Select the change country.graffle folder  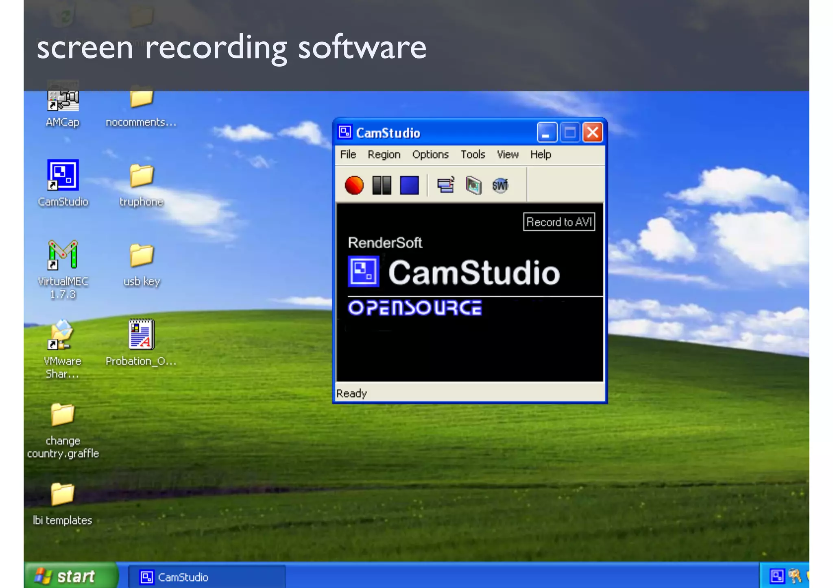63,431
